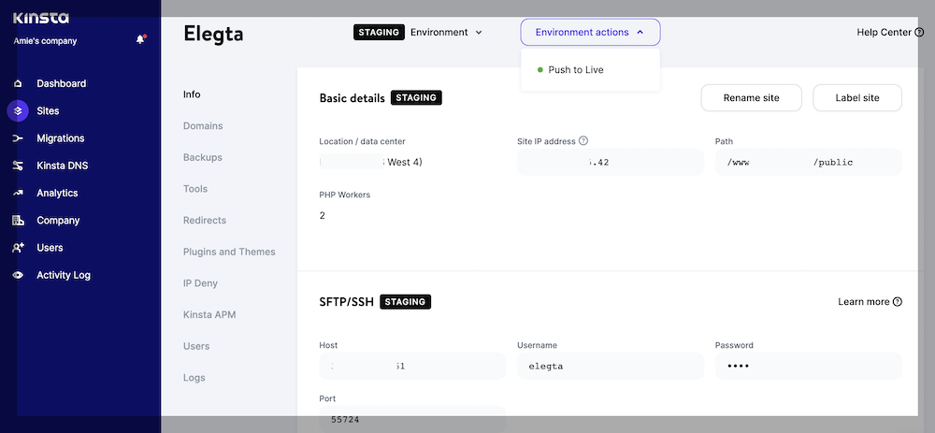Click the Label site button
Screen dimensions: 935x433
click(857, 98)
